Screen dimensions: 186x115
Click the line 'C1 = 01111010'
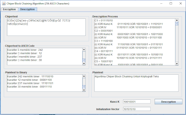[x=103, y=21]
